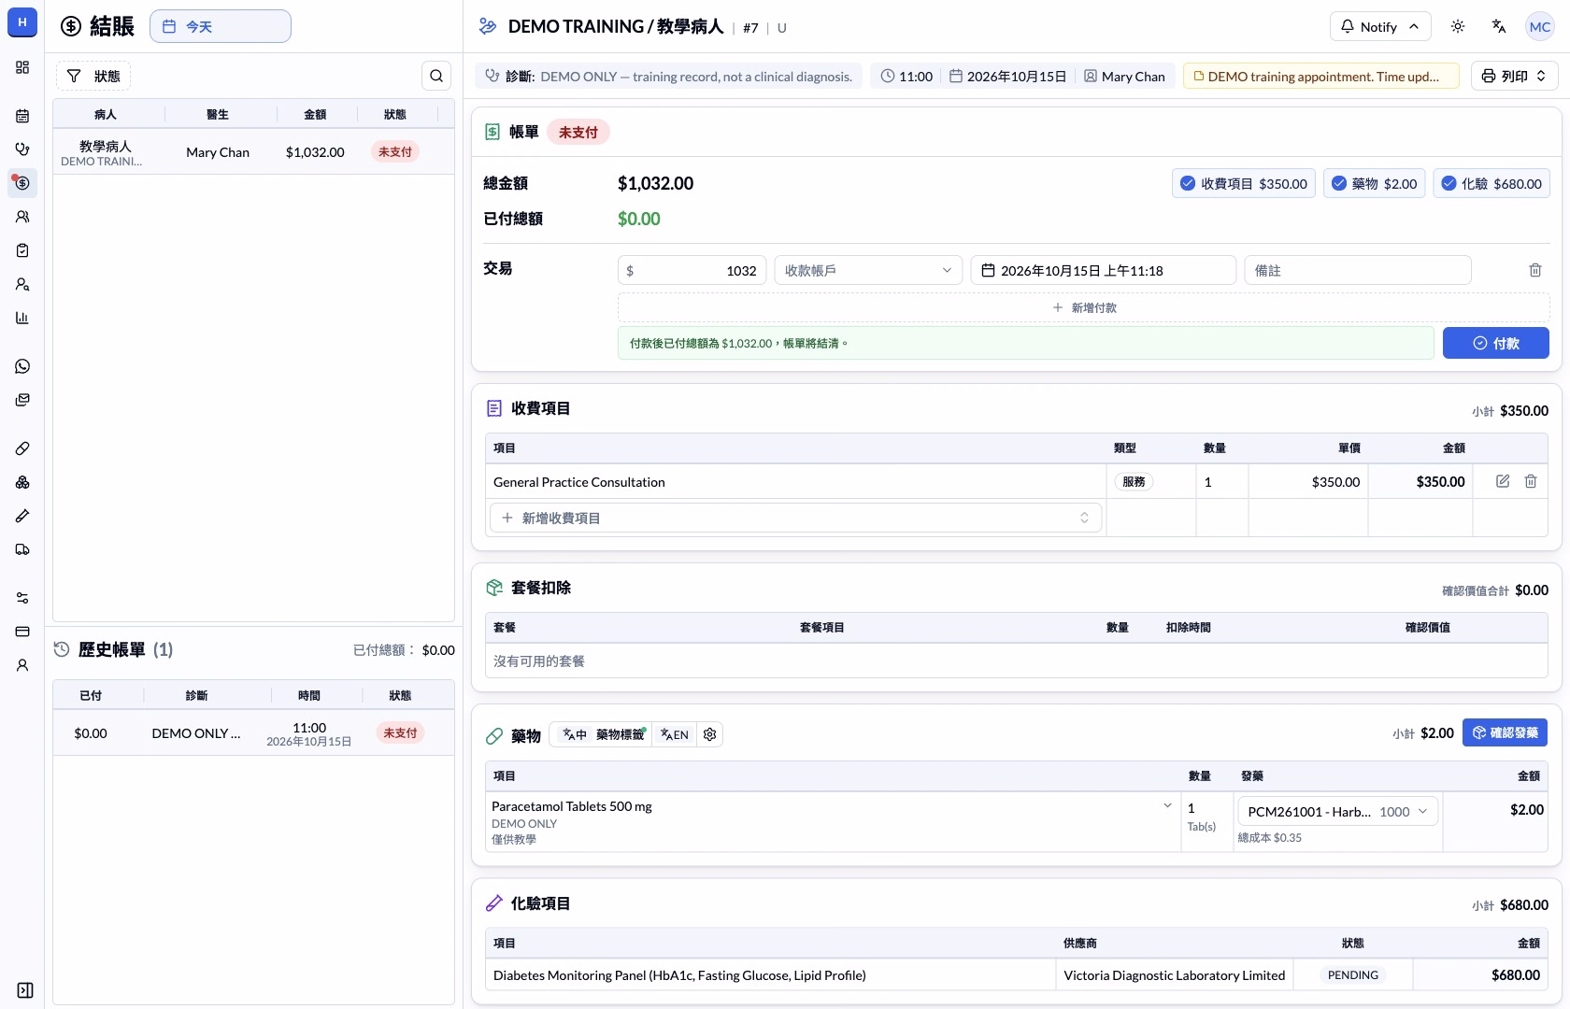Click the transaction date 2026年10月15日 上午11:18 field

(x=1104, y=270)
